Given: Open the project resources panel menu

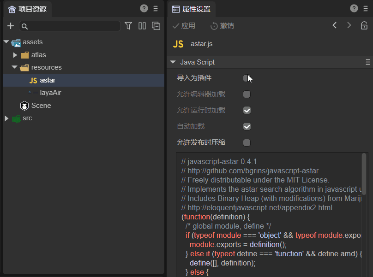Looking at the screenshot, I should [x=156, y=8].
